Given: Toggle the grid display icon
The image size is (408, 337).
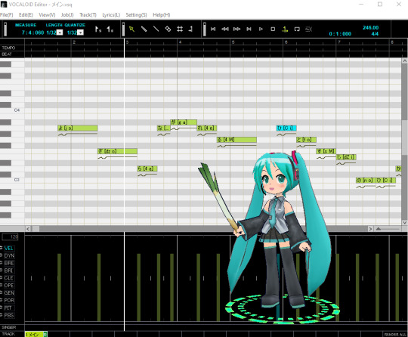Looking at the screenshot, I should tap(180, 29).
